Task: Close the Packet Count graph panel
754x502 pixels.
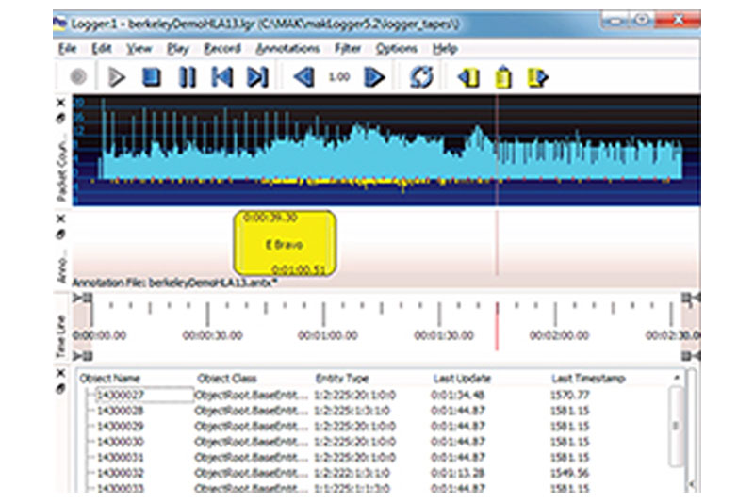Action: [x=60, y=103]
